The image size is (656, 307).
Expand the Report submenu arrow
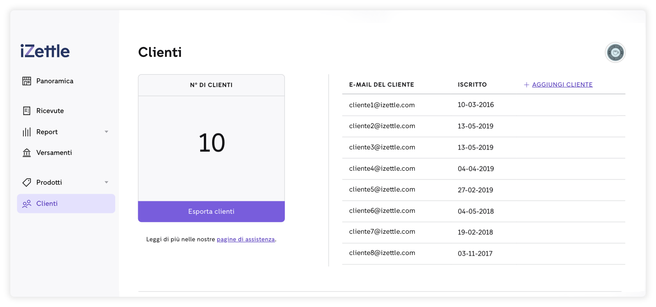[x=107, y=132]
